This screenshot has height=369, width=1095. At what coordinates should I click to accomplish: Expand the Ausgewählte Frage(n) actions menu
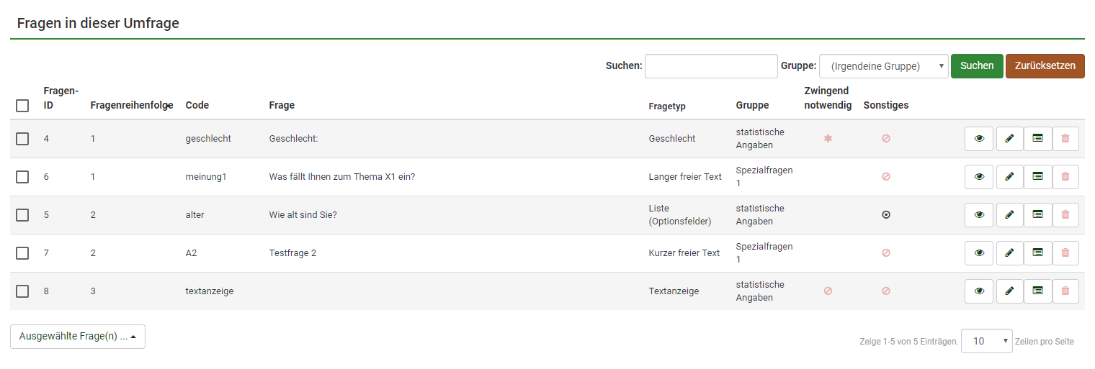click(78, 337)
